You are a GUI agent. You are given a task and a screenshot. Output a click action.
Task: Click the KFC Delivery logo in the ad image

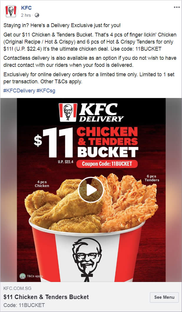pos(91,112)
